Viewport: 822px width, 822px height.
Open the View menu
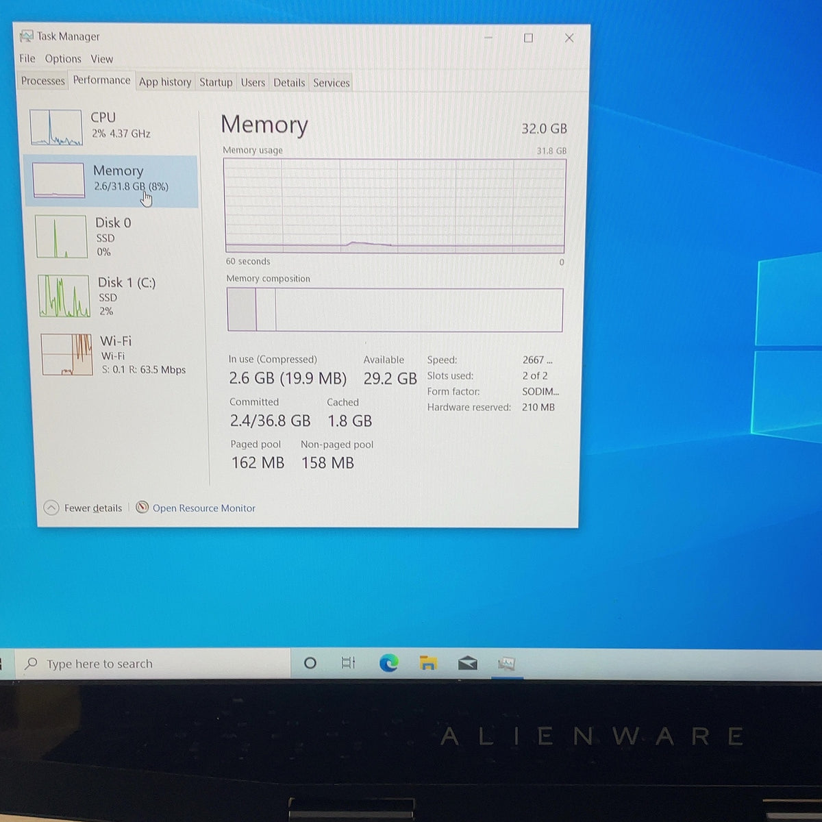coord(102,59)
